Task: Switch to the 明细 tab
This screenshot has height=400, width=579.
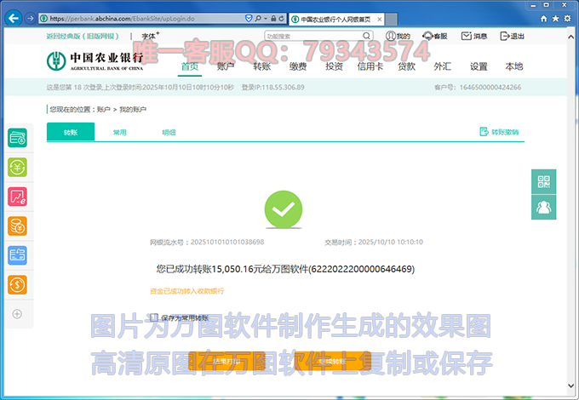Action: click(169, 133)
